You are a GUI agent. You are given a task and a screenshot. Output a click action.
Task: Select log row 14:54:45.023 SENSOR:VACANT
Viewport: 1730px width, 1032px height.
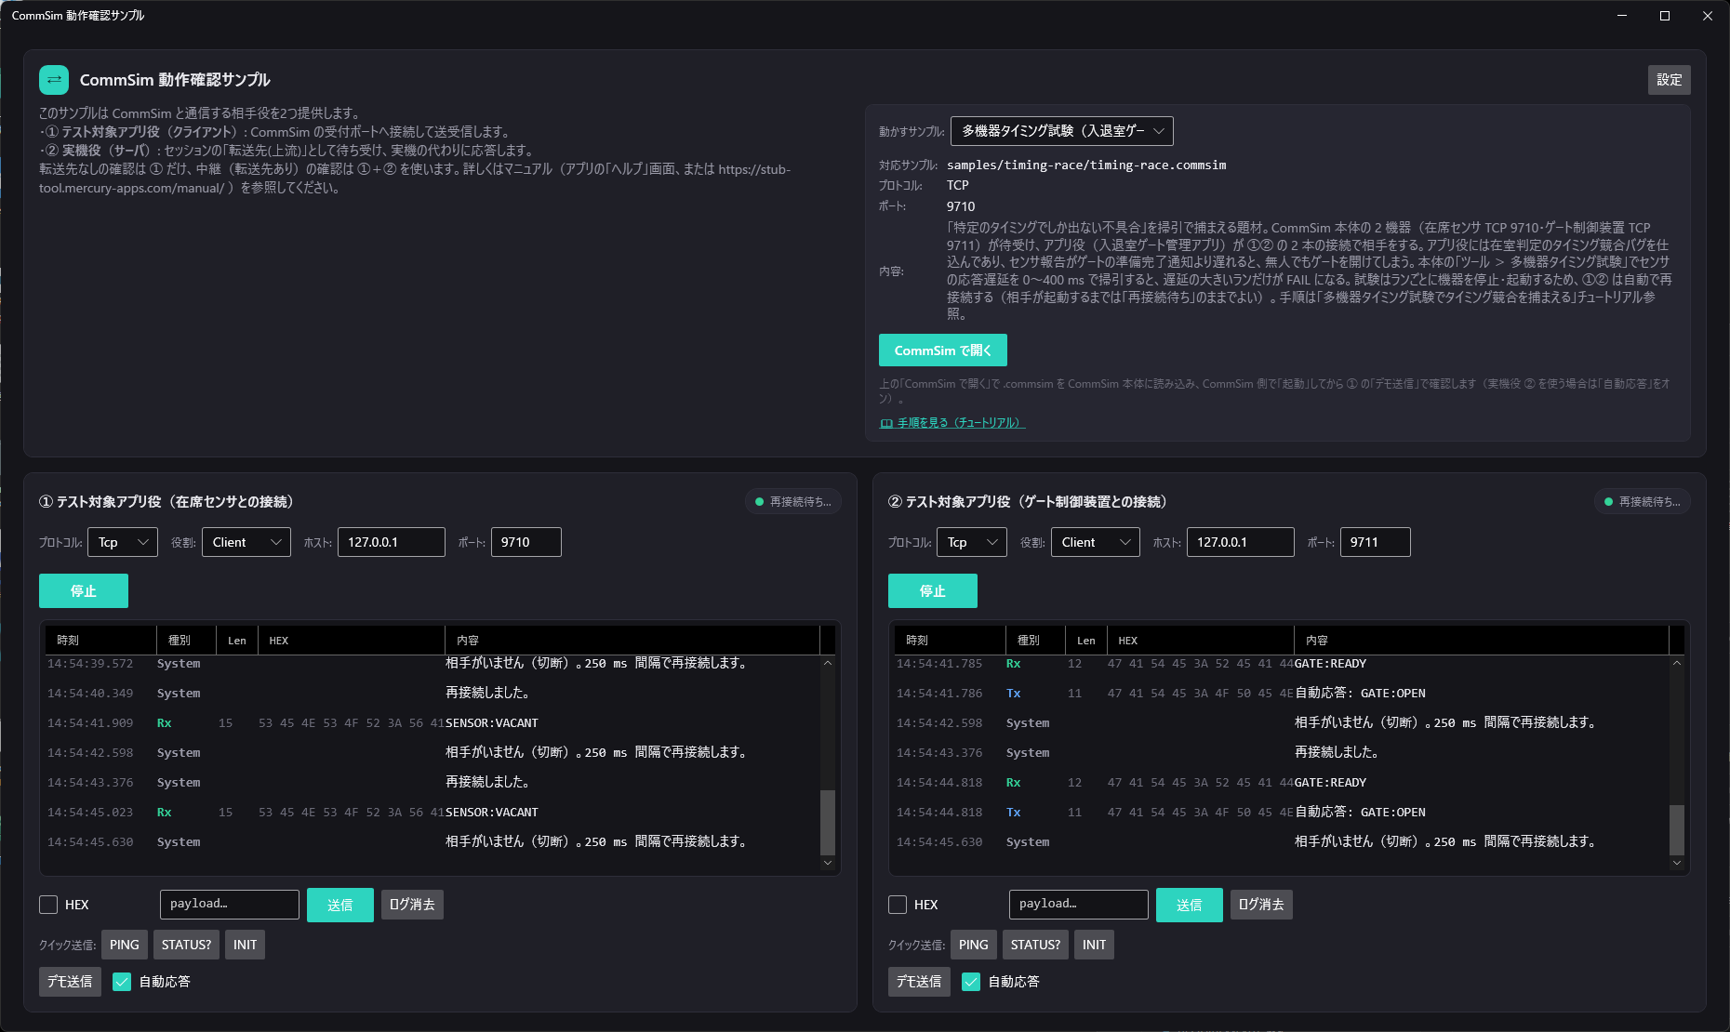432,813
